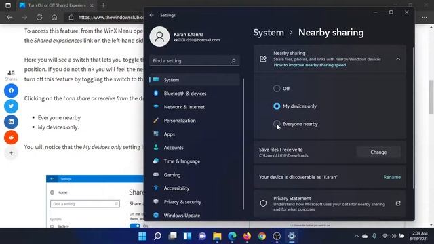Open taskbar Search
The height and width of the screenshot is (244, 434).
pos(157,237)
